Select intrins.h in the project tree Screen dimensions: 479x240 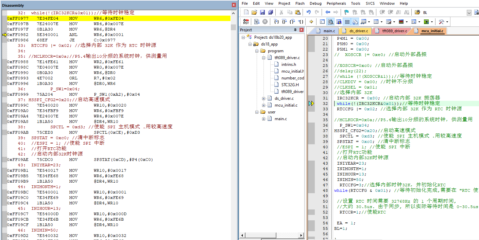[289, 64]
